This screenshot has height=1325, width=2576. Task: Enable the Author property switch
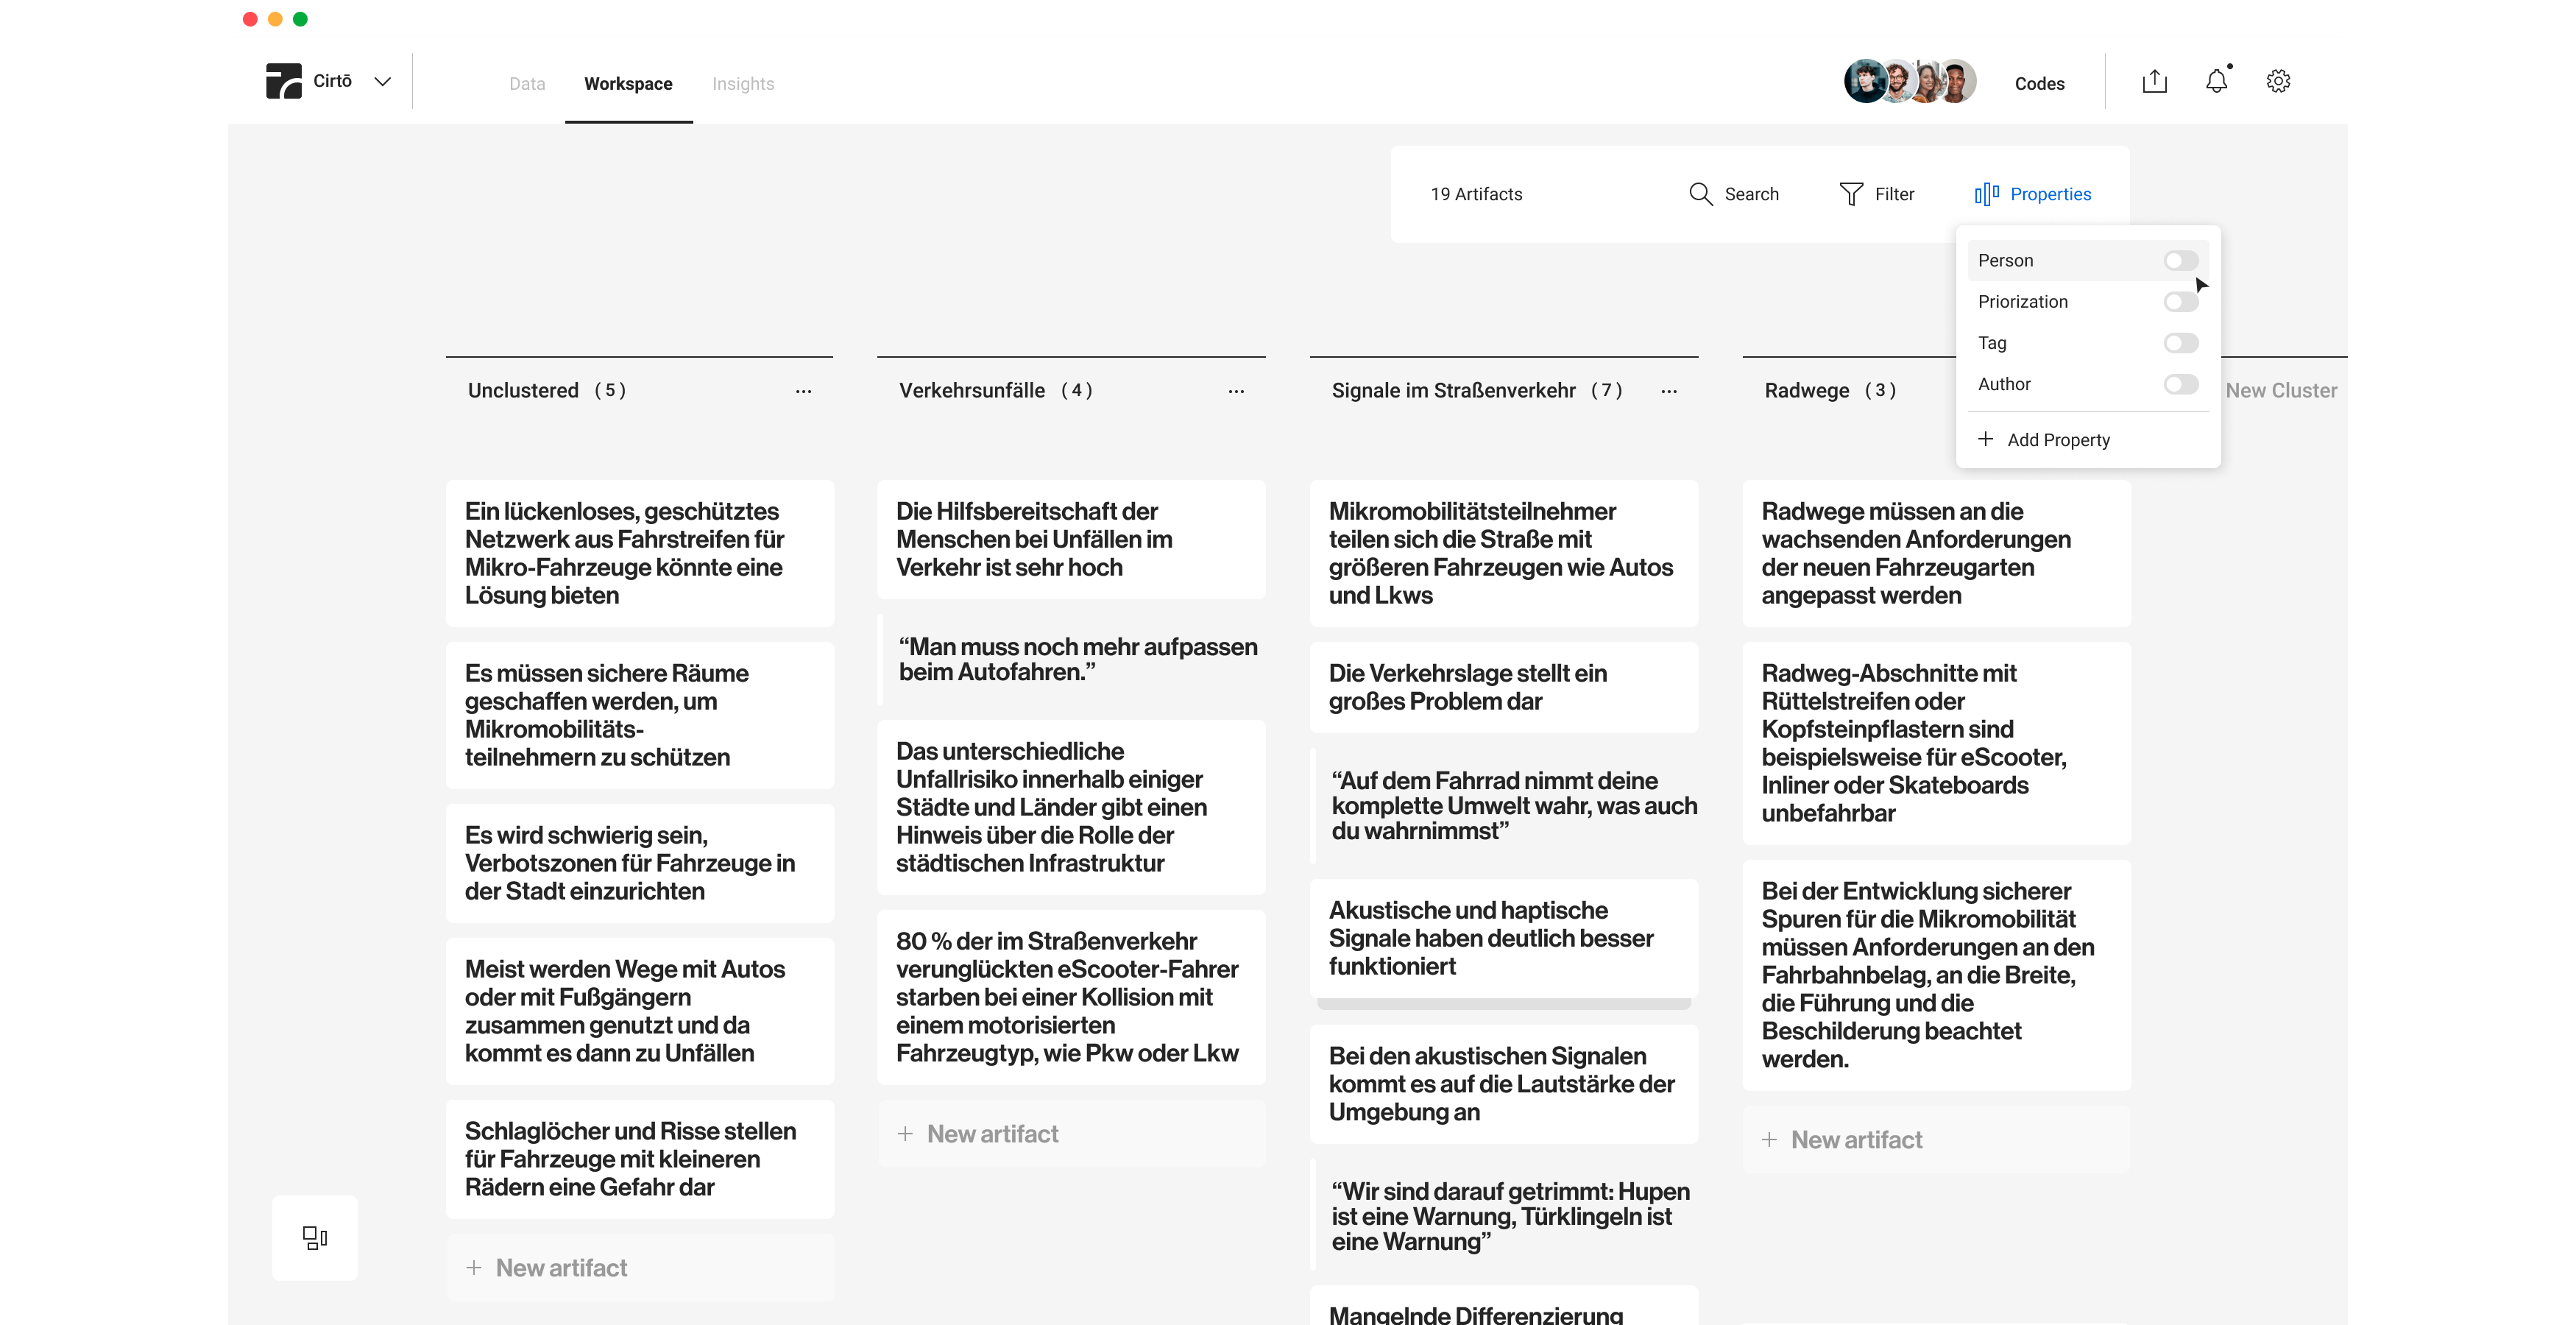click(2181, 384)
